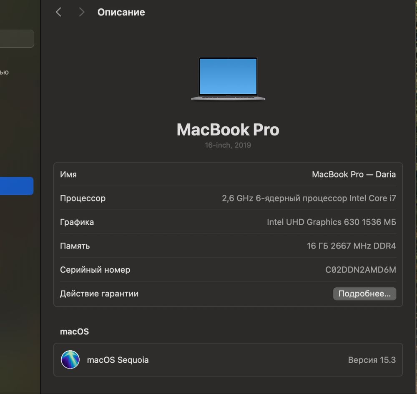Select the Память row label
Screen dimensions: 417x394
click(x=75, y=246)
